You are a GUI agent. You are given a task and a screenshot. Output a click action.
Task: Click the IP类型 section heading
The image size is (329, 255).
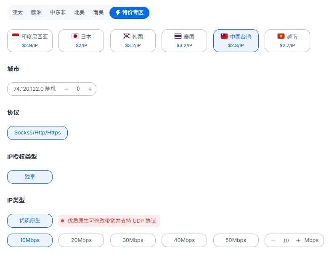click(x=16, y=200)
